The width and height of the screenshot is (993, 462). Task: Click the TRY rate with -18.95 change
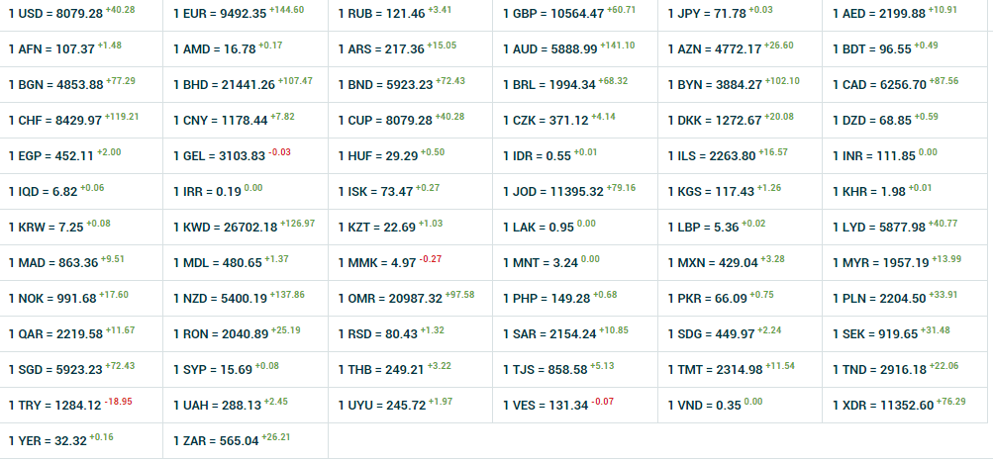click(54, 406)
